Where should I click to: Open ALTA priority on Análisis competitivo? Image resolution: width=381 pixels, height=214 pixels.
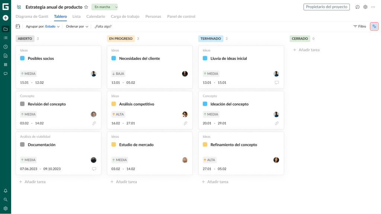[x=118, y=114]
